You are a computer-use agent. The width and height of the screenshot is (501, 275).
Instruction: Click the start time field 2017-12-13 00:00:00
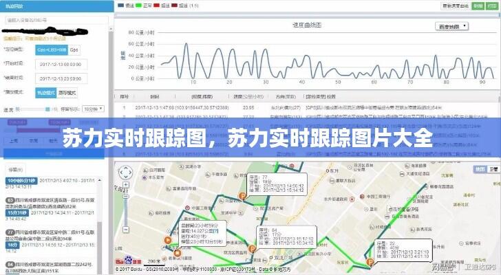tap(61, 64)
